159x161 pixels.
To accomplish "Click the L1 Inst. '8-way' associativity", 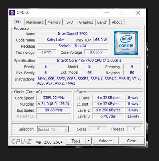I will tap(133, 104).
